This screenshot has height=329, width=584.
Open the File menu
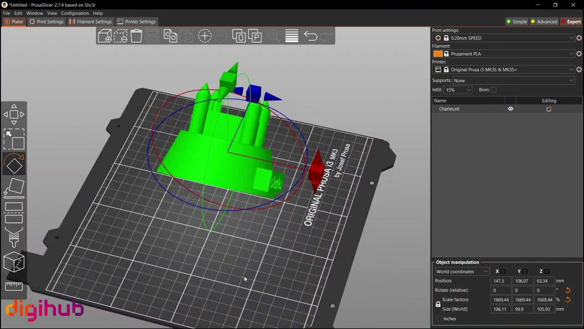pyautogui.click(x=6, y=13)
